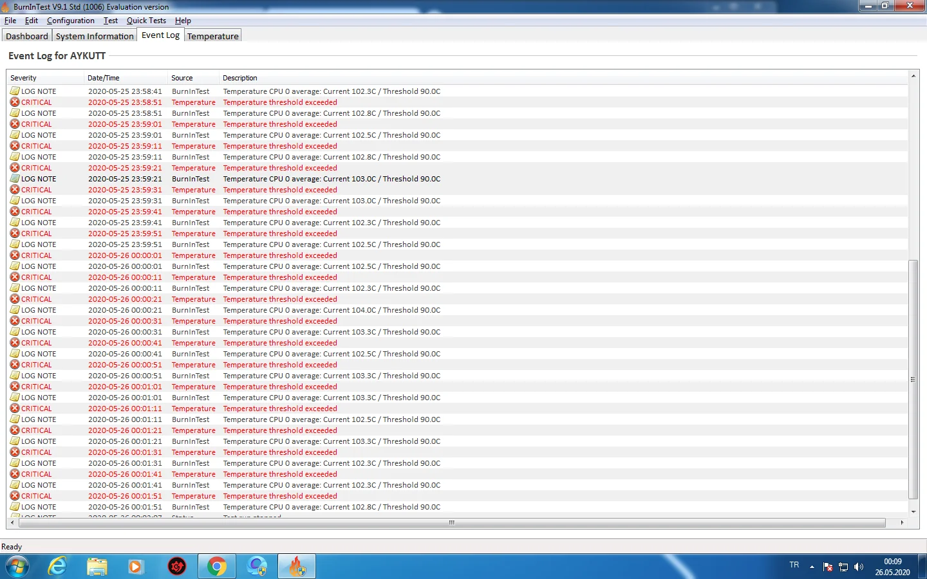927x579 pixels.
Task: Click the CRITICAL error icon at 00:00:01
Action: tap(15, 255)
